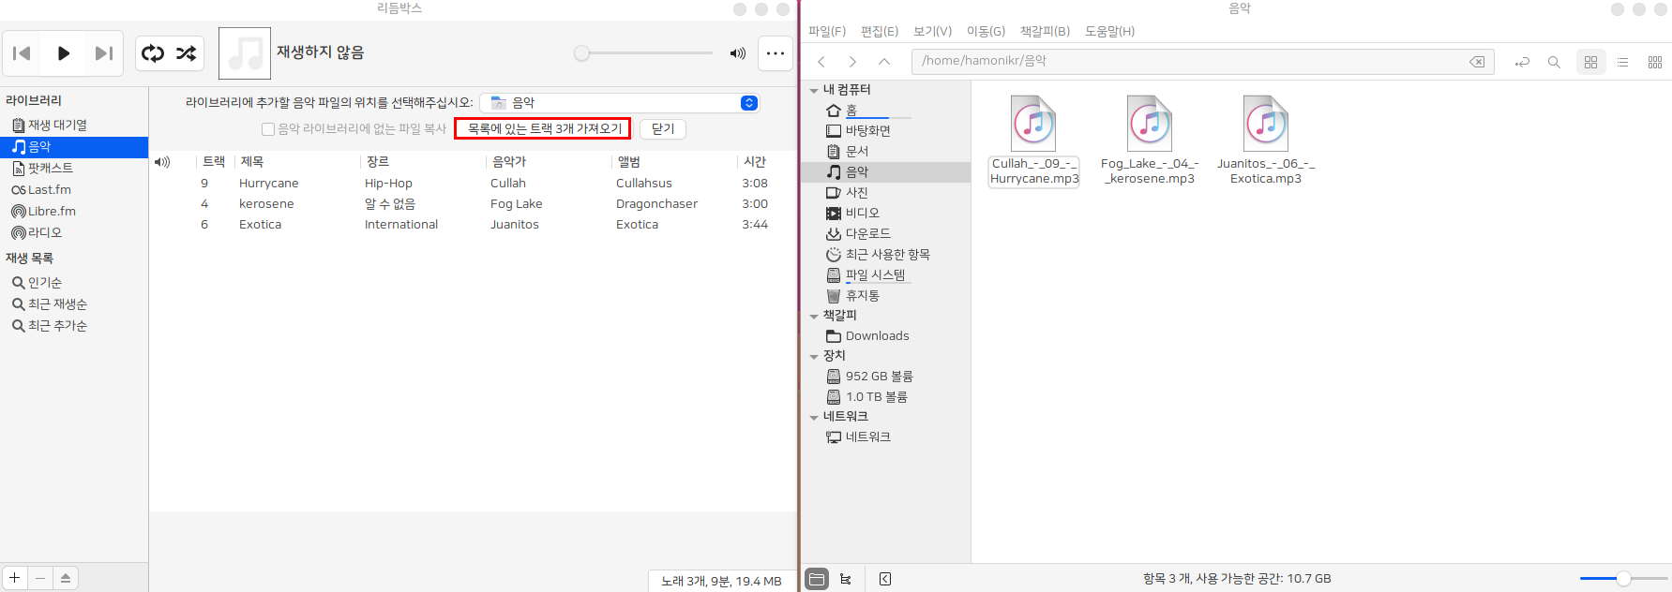Toggle repeat playback mode
1672x592 pixels.
pos(153,53)
